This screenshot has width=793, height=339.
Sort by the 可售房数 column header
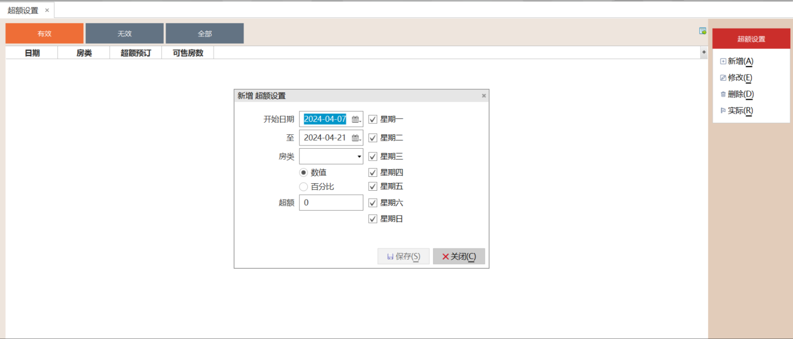(x=188, y=53)
